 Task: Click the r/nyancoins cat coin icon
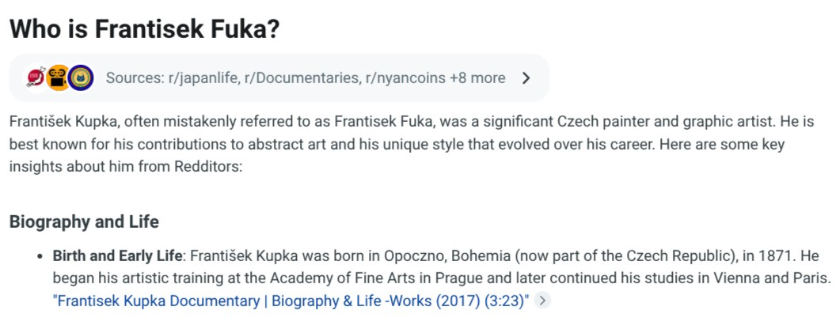click(80, 78)
